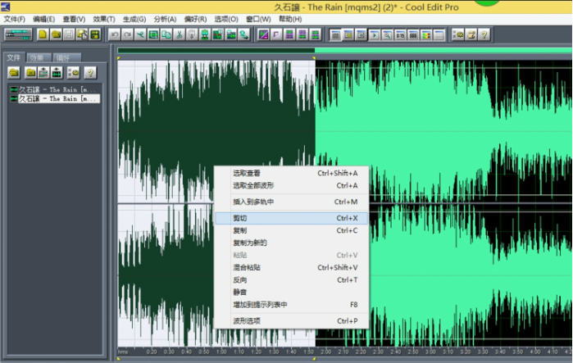Open the 生成(G) menu
The image size is (573, 363).
tap(134, 19)
